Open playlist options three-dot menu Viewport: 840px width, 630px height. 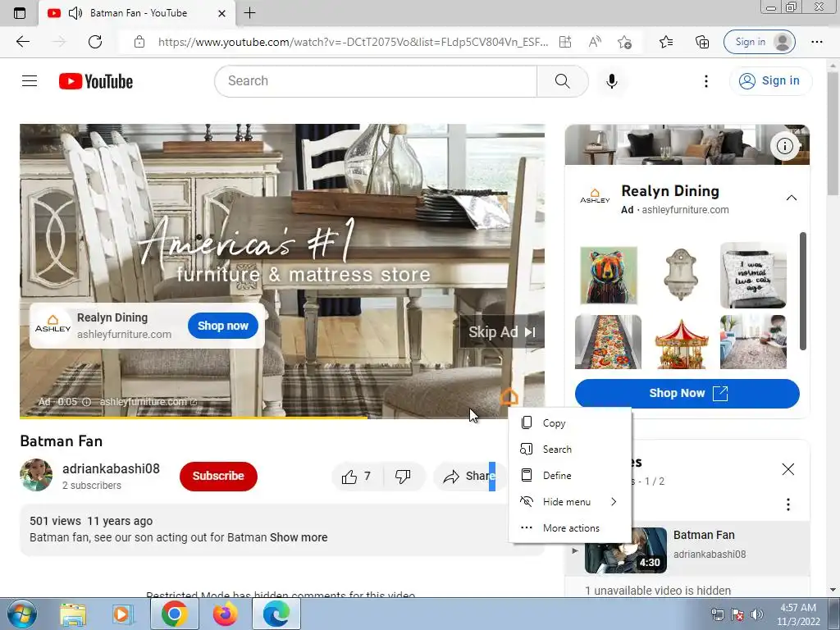pos(788,504)
